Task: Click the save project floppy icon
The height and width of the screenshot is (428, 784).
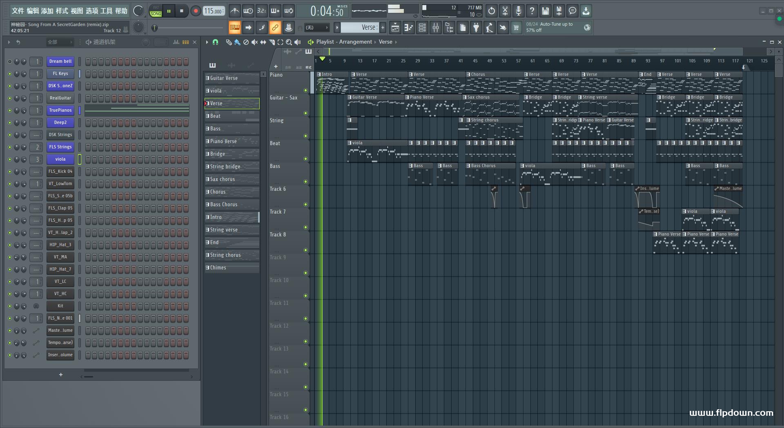Action: pyautogui.click(x=546, y=11)
